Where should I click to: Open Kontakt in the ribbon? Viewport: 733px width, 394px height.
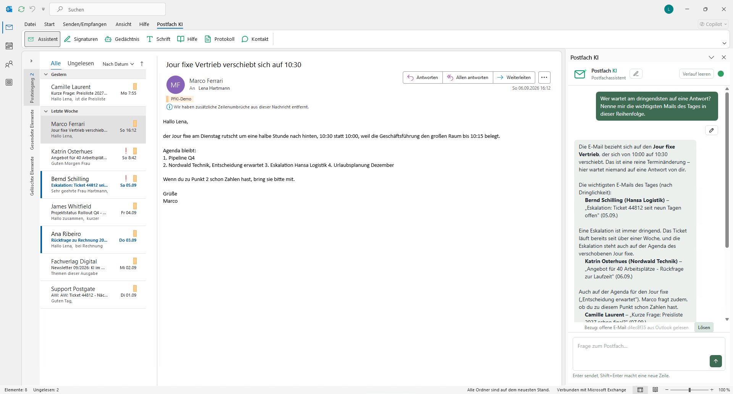coord(255,39)
